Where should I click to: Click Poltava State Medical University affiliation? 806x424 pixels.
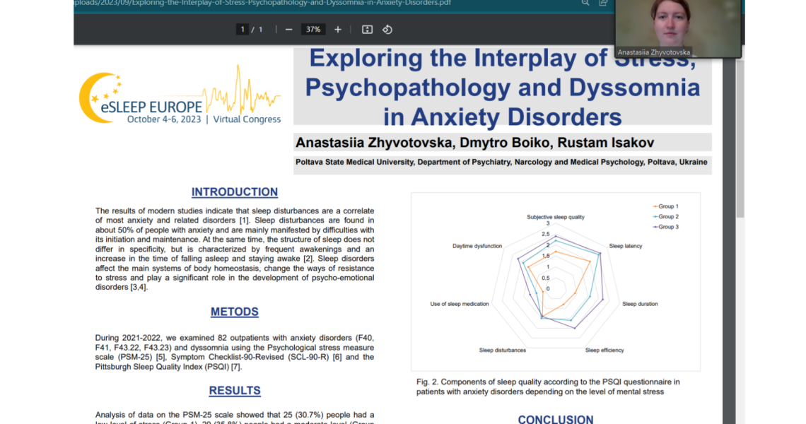[501, 163]
